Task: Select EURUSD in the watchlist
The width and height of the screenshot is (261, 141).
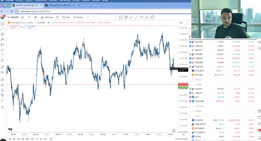Action: click(223, 42)
